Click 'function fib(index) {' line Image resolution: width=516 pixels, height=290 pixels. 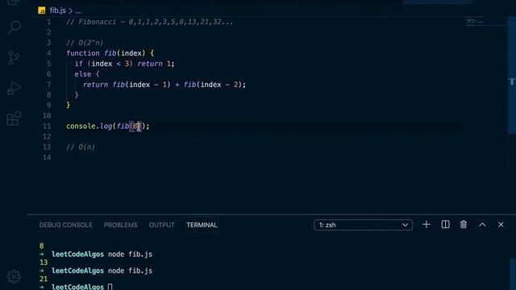(110, 53)
